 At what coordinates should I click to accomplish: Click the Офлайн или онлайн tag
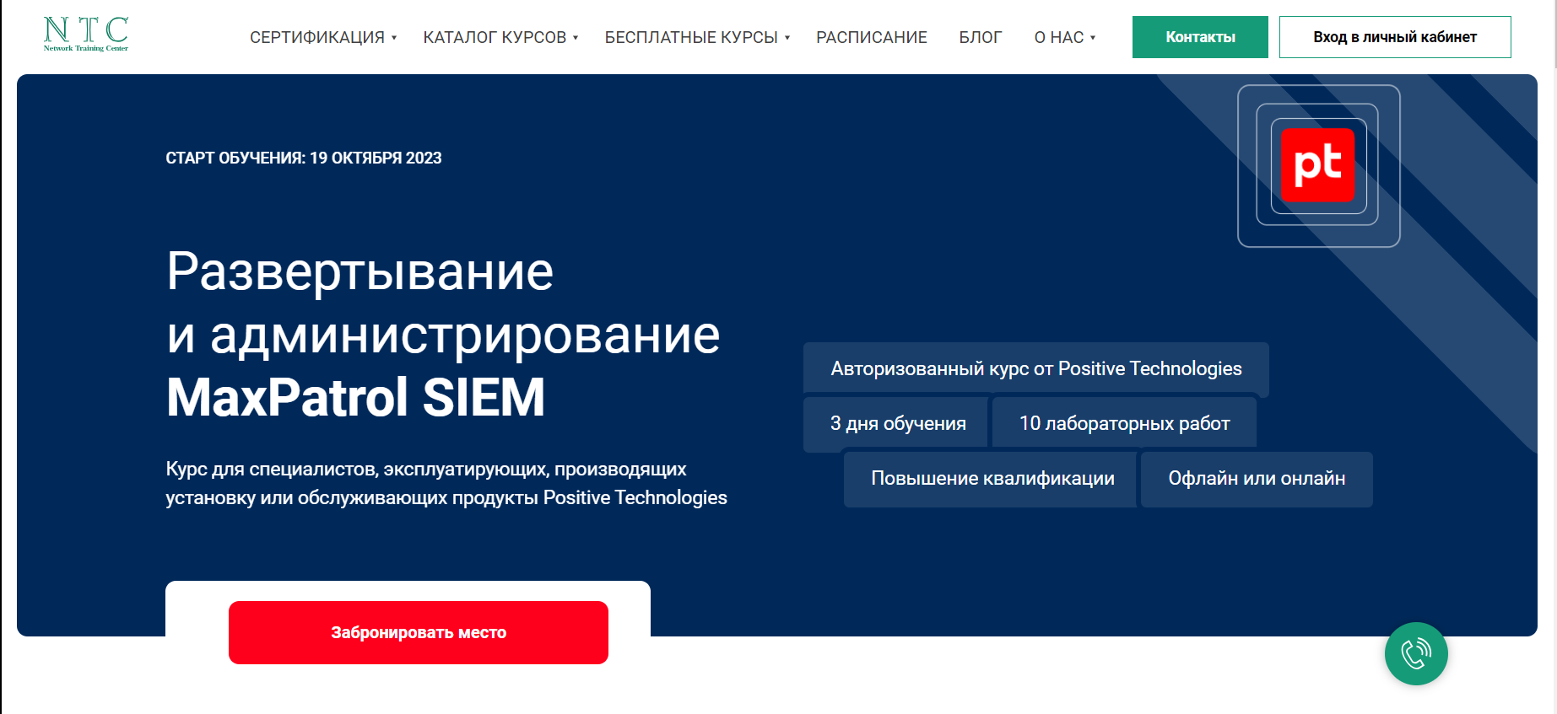(x=1257, y=479)
